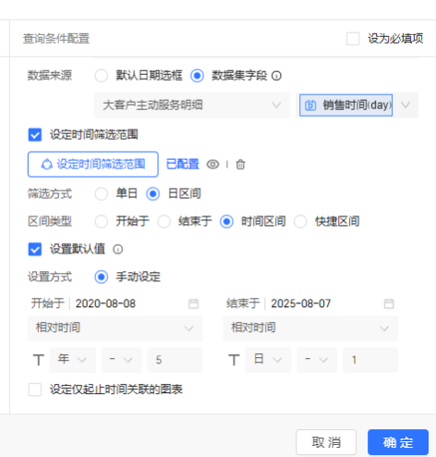
Task: Click the offset input showing 5
Action: [175, 360]
